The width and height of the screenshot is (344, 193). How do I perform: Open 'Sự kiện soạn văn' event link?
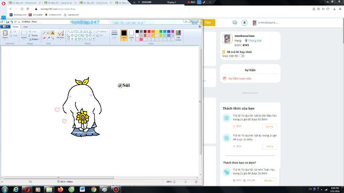[240, 78]
